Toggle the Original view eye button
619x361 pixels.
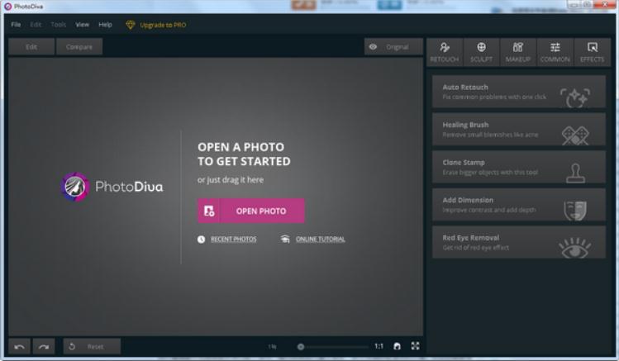click(x=393, y=47)
